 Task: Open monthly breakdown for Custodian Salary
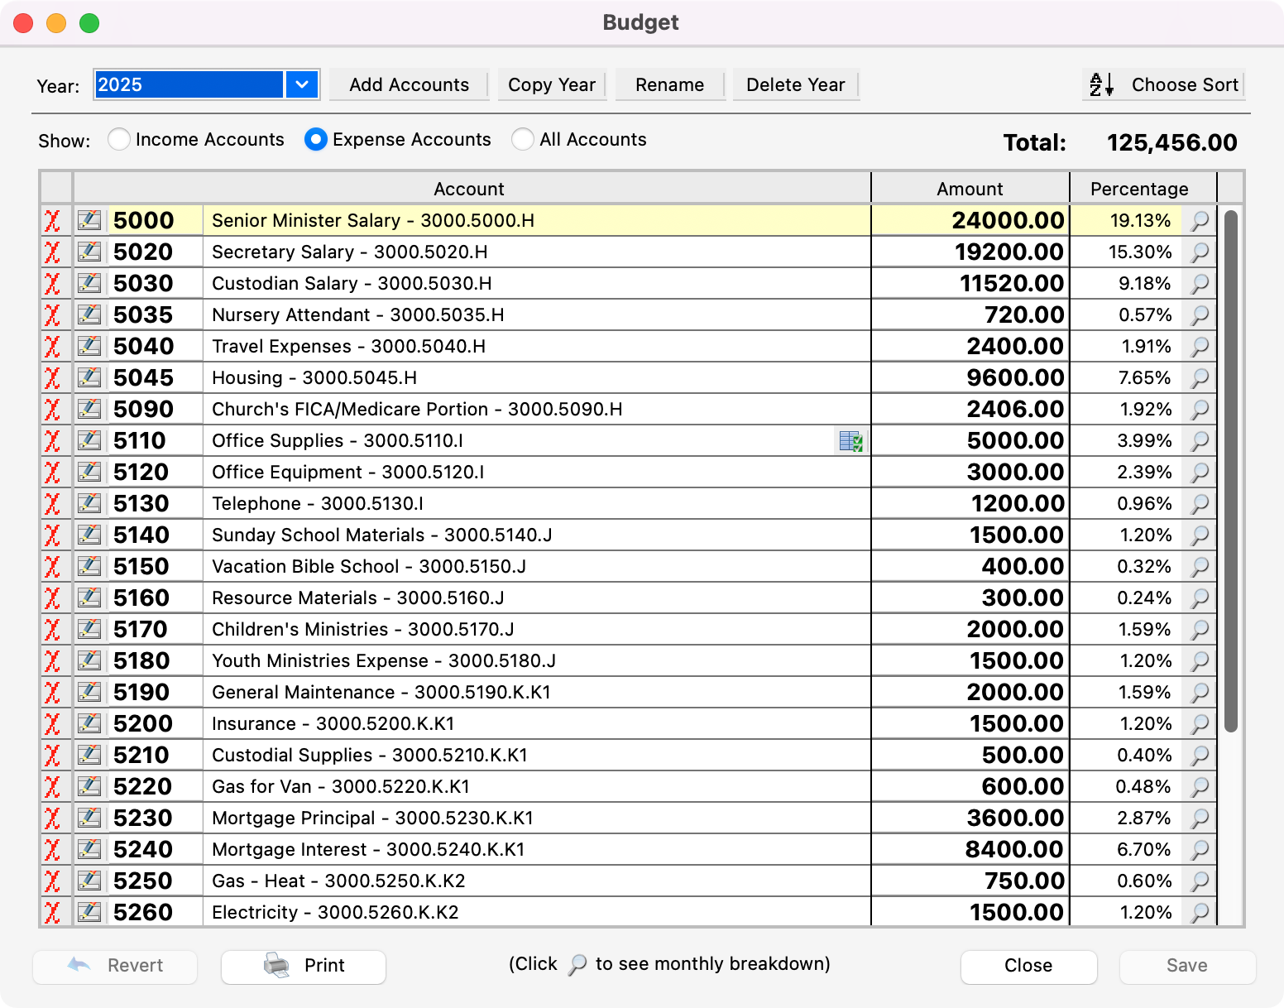point(1200,284)
